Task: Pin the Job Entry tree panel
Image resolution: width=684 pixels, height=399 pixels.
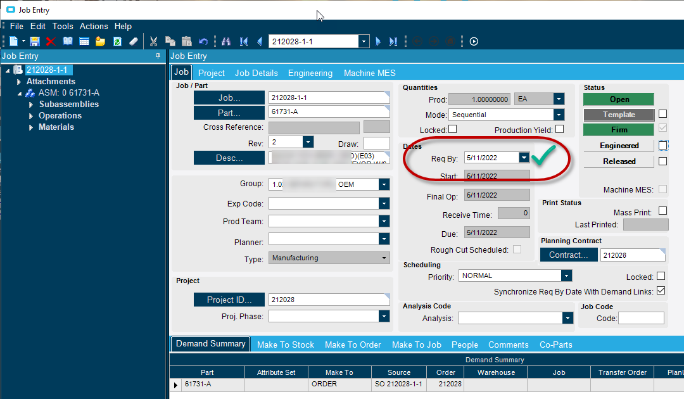Action: pos(158,56)
